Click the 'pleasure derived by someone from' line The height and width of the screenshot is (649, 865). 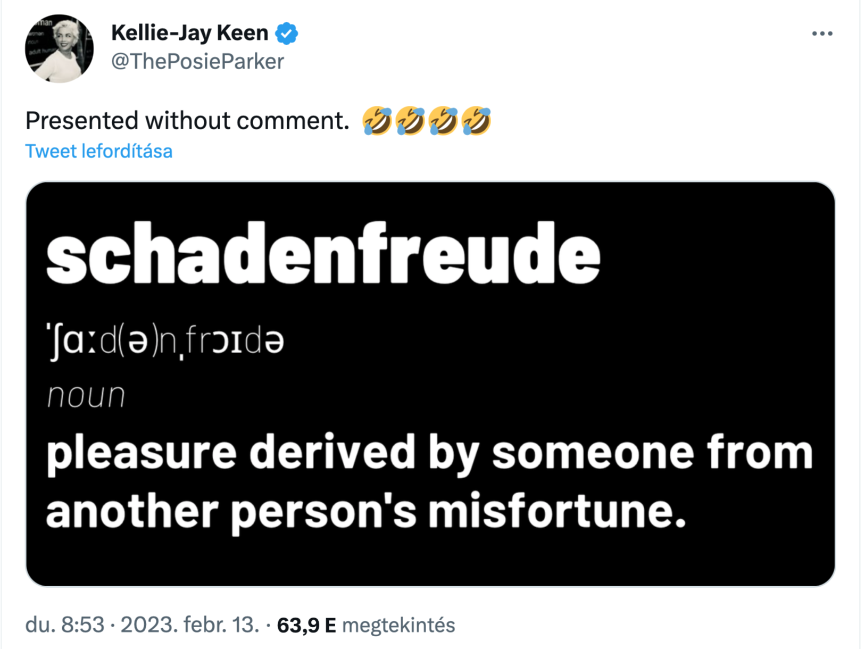click(429, 453)
